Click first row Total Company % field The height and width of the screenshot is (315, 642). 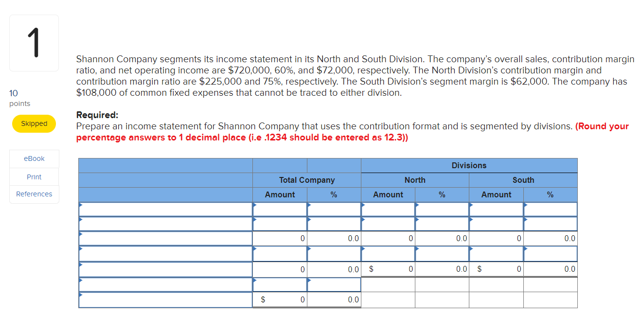[x=334, y=210]
